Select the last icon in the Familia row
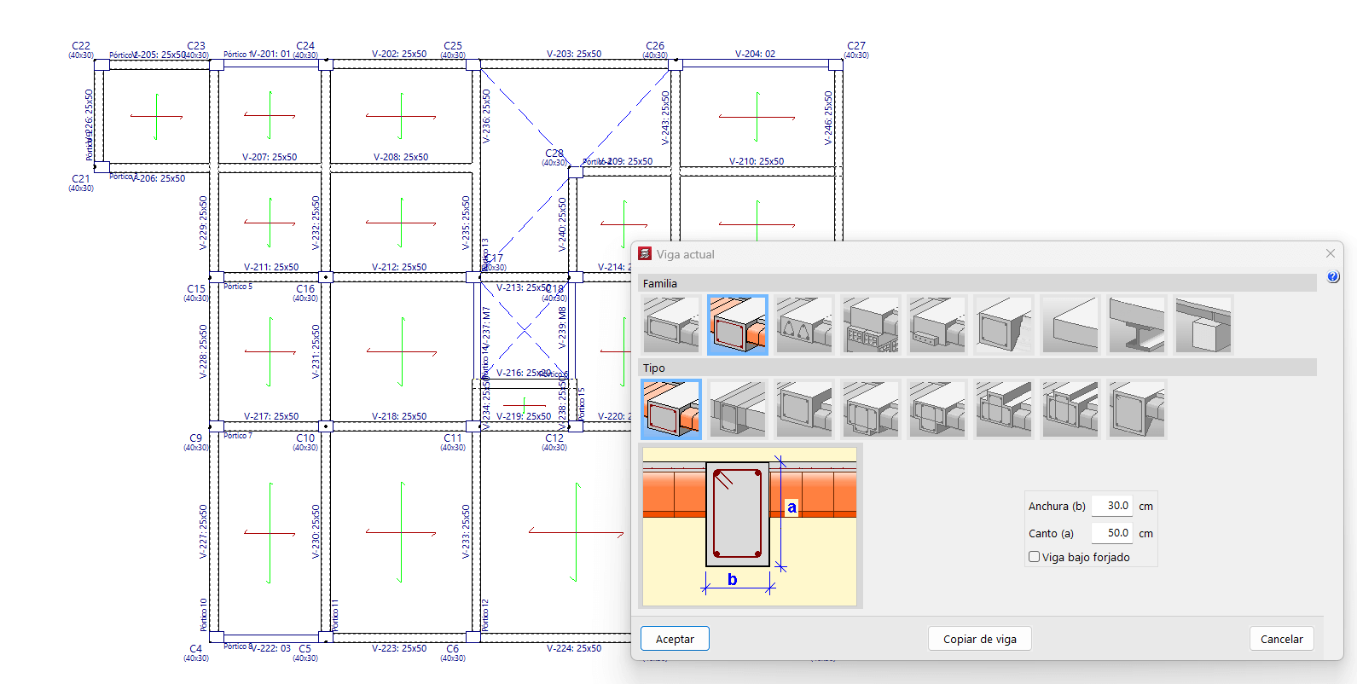1357x684 pixels. (1203, 325)
